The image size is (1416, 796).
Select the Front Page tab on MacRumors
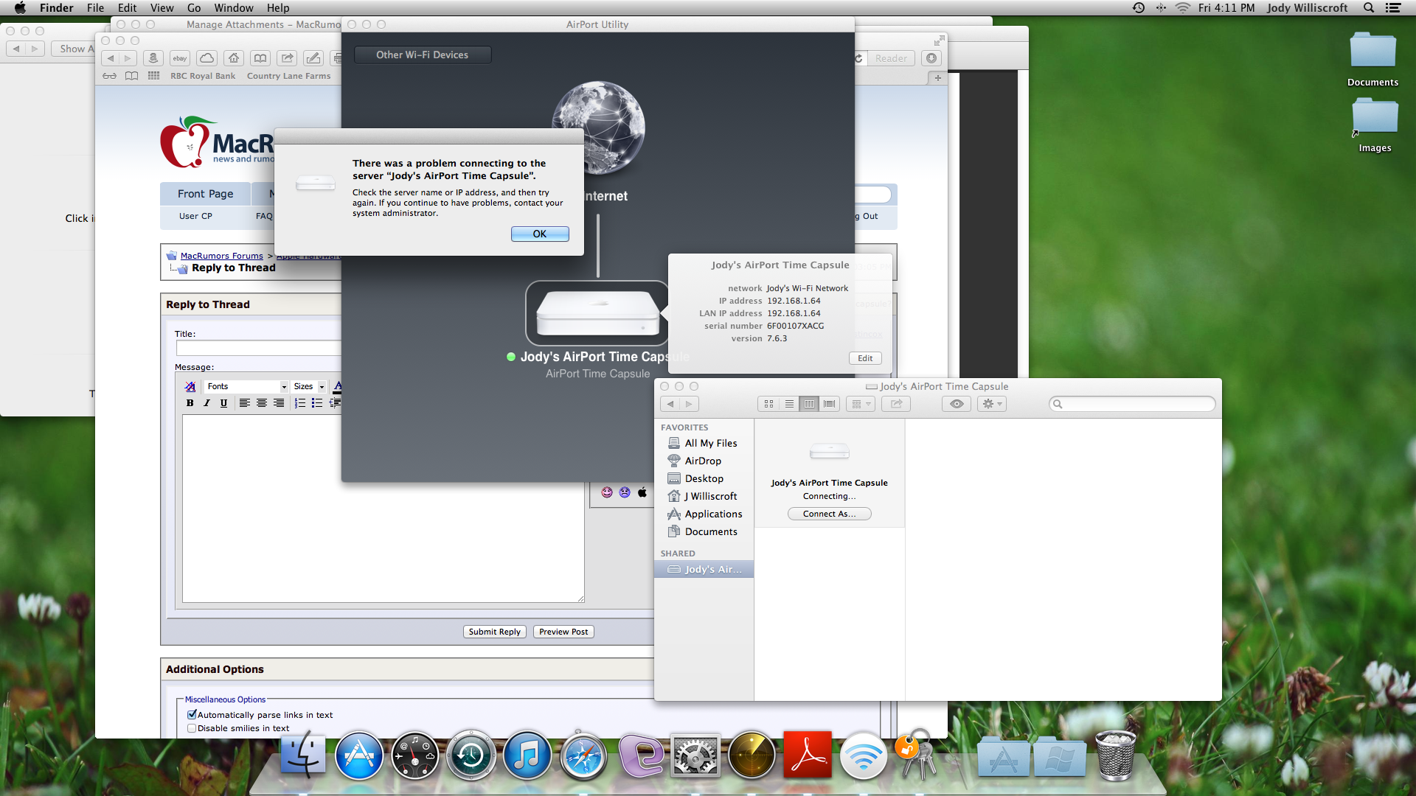(x=205, y=193)
